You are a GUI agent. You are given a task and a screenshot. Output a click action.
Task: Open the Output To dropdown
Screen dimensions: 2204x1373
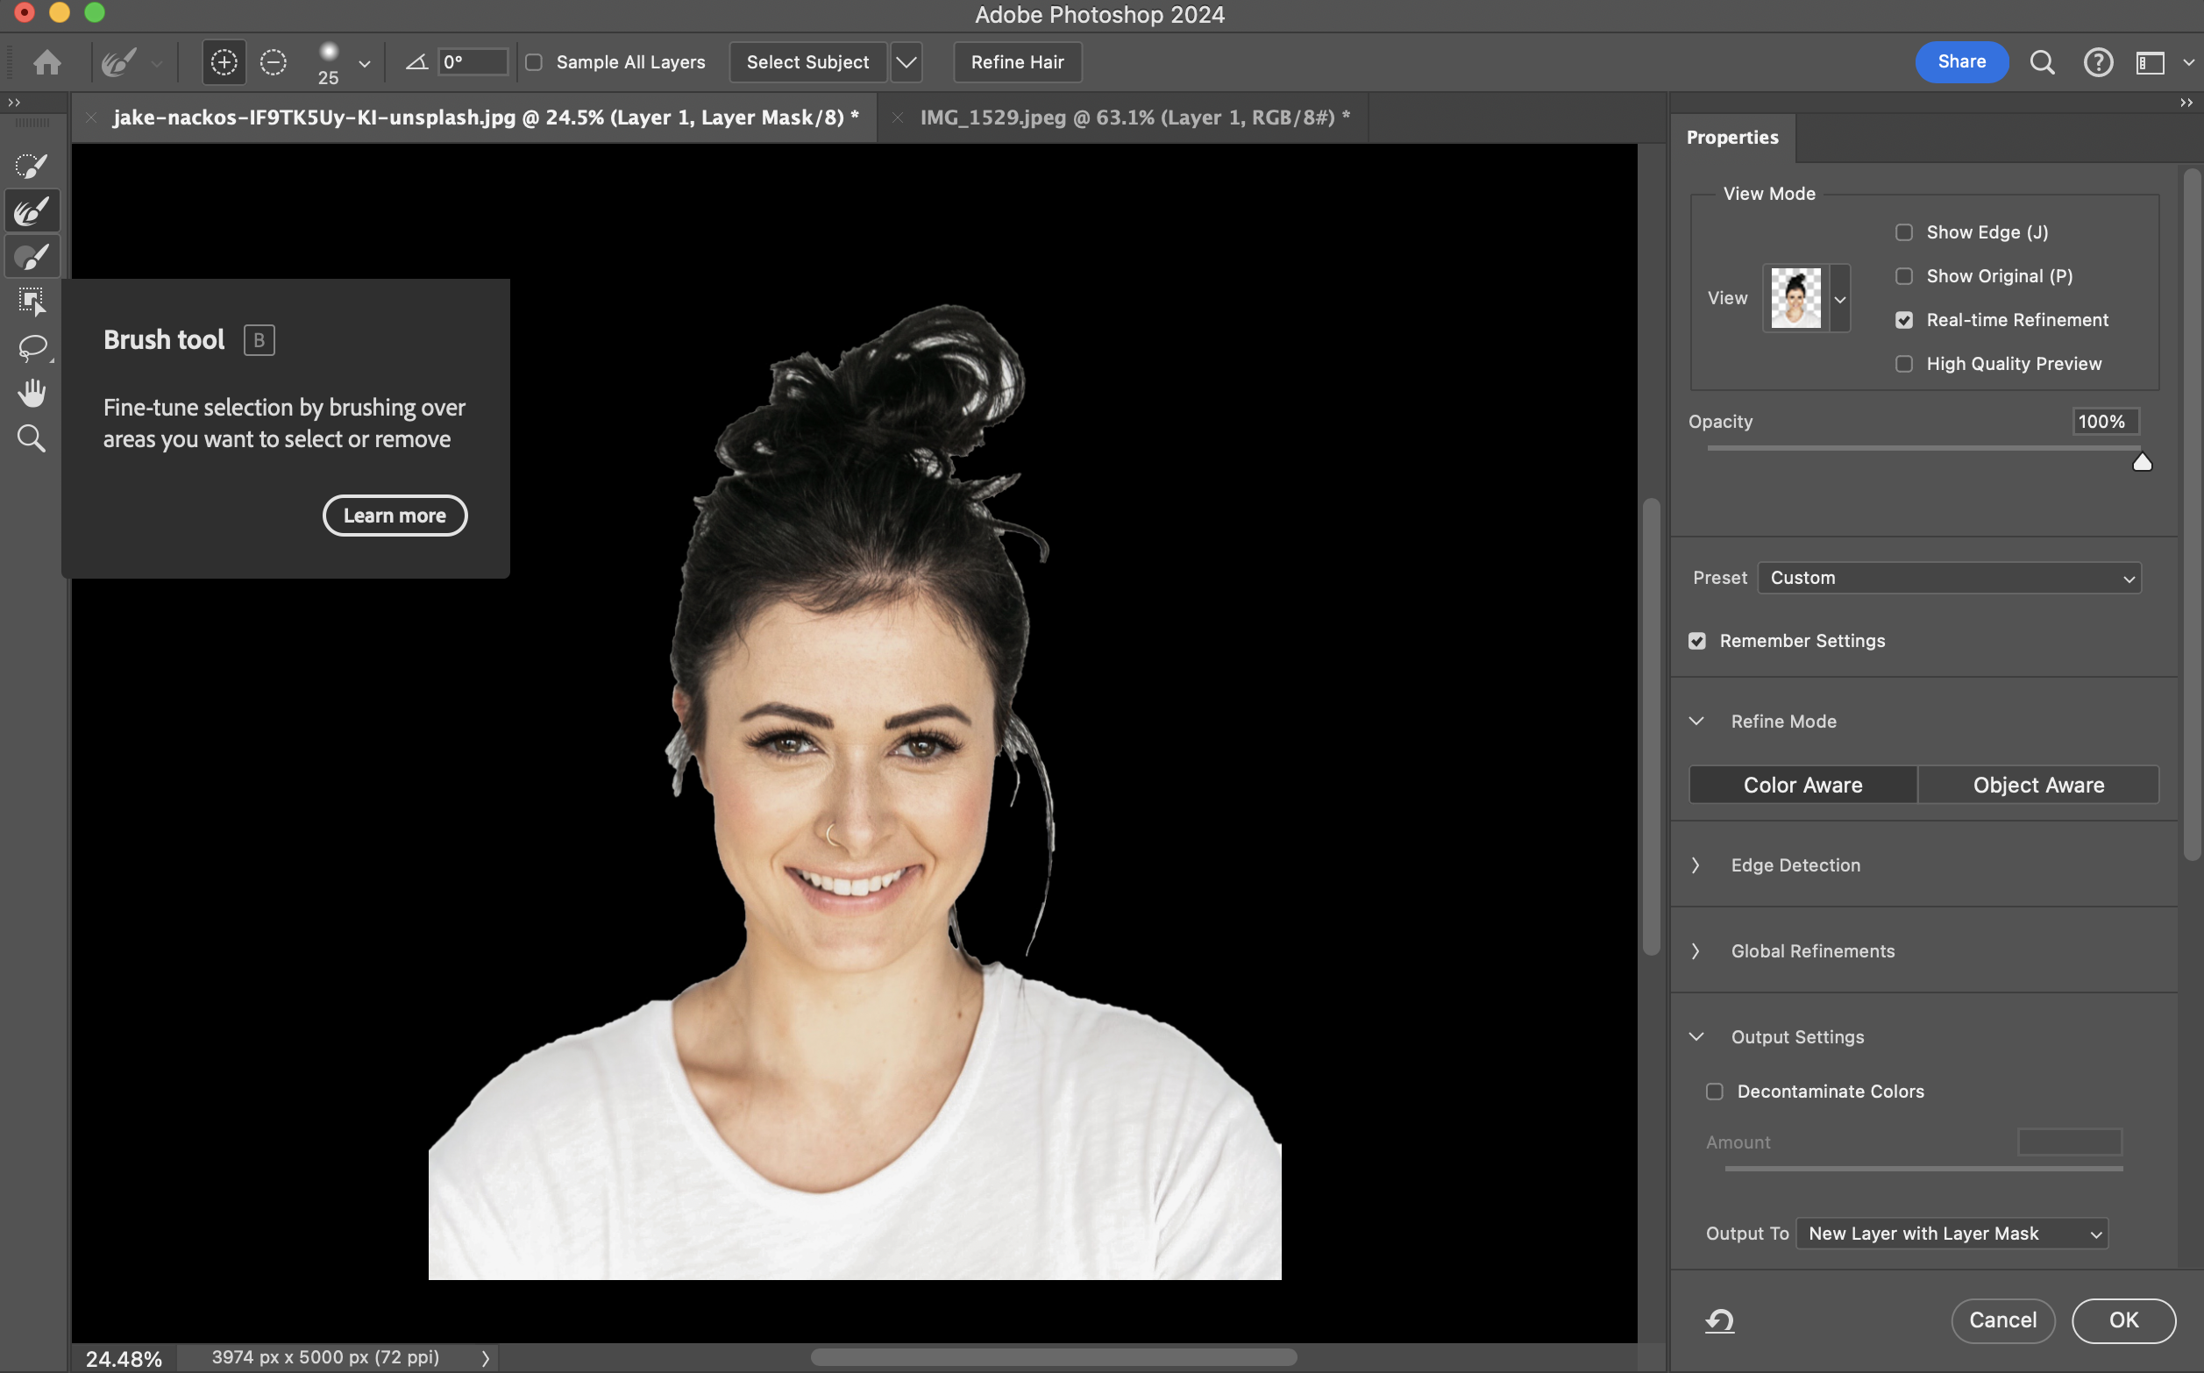point(1952,1233)
